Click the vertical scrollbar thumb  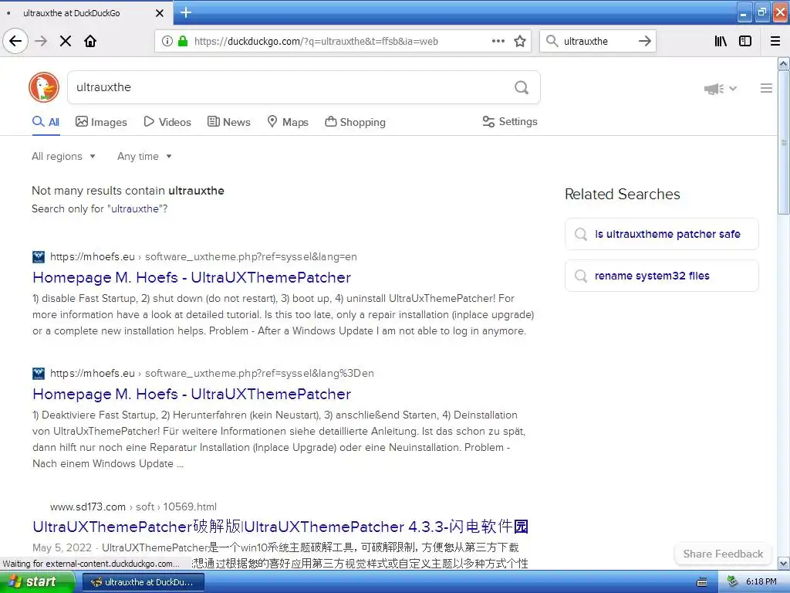coord(784,143)
